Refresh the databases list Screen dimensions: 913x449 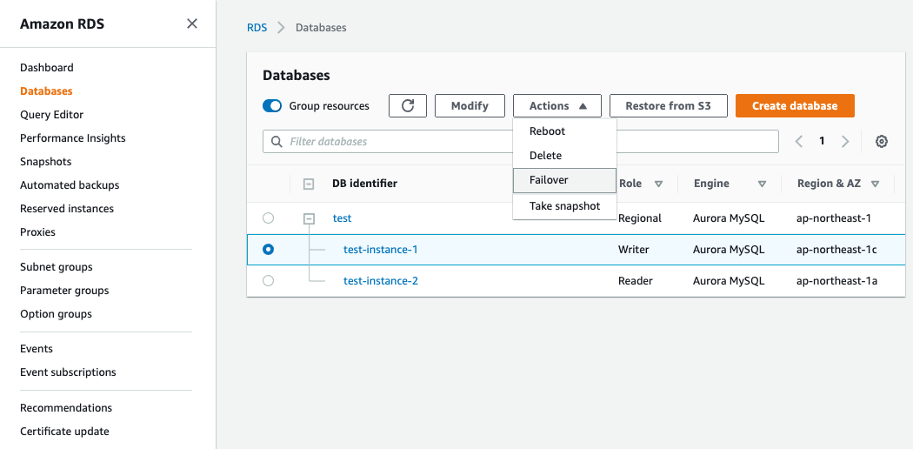pos(408,106)
